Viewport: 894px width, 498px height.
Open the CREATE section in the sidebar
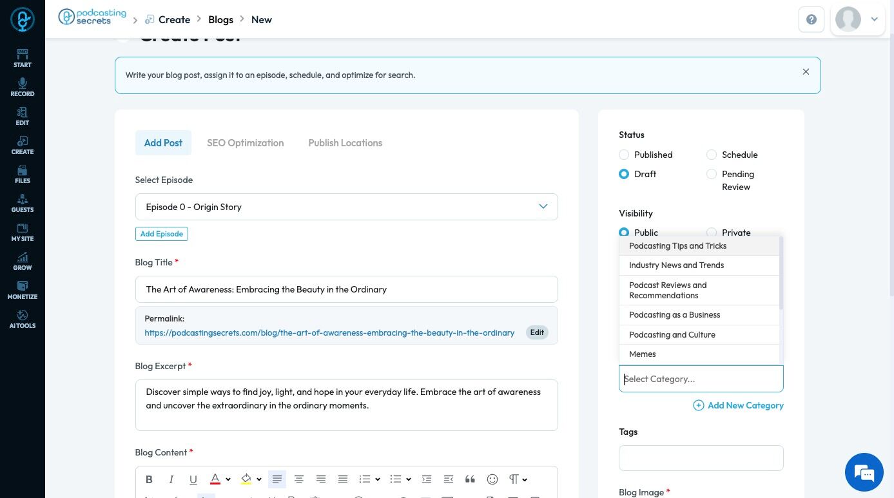[23, 145]
